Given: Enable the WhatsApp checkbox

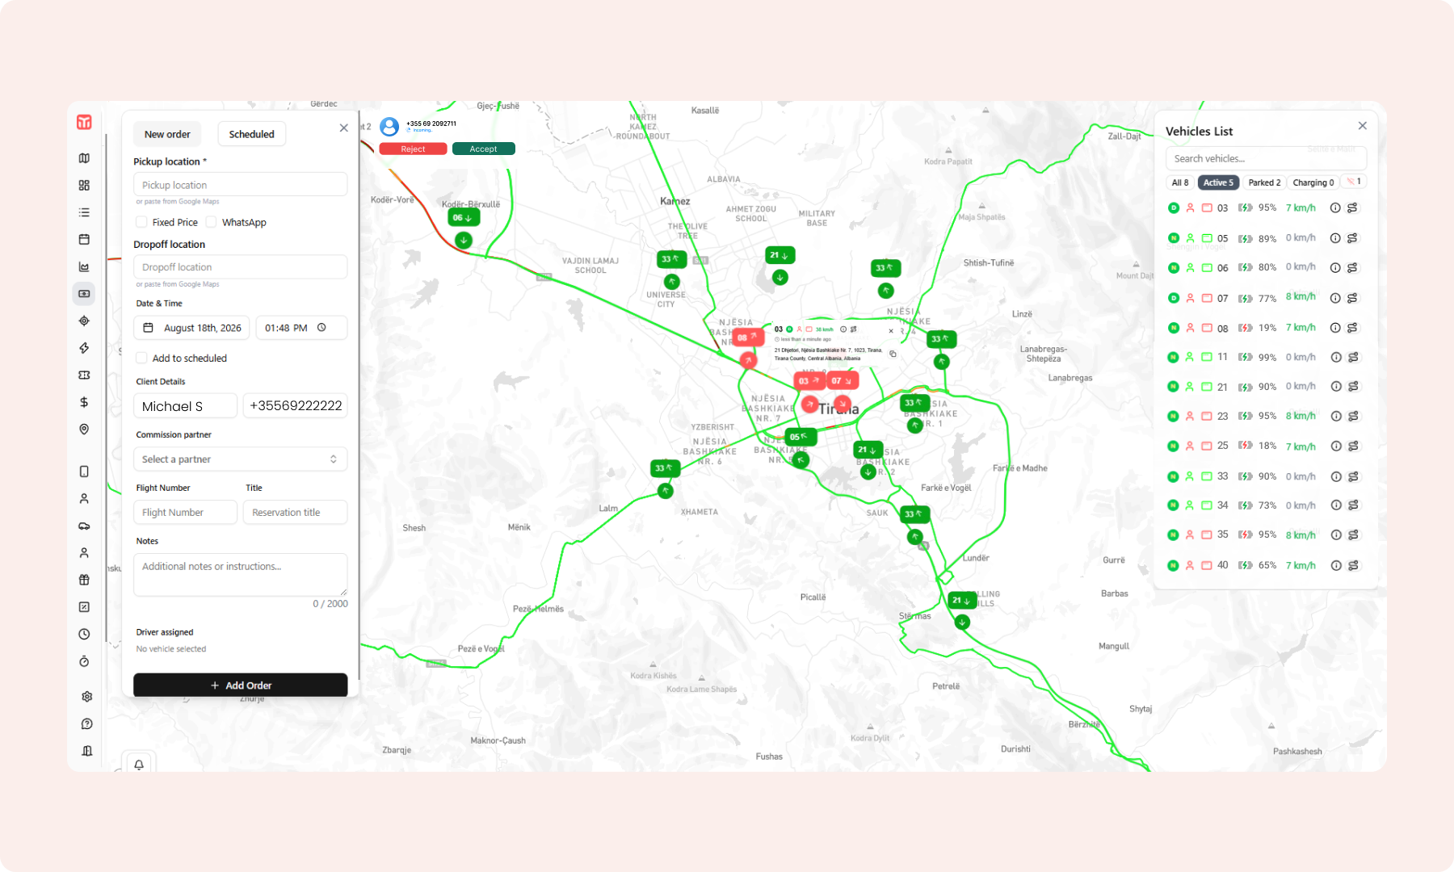Looking at the screenshot, I should [211, 222].
